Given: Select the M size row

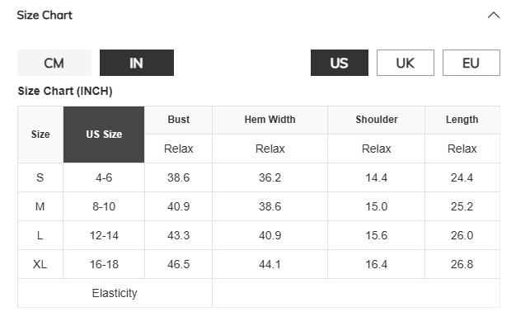Looking at the screenshot, I should click(x=259, y=206).
